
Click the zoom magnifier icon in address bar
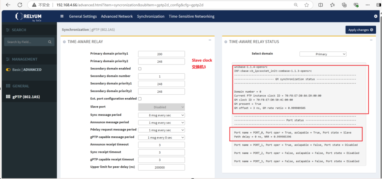click(x=296, y=5)
